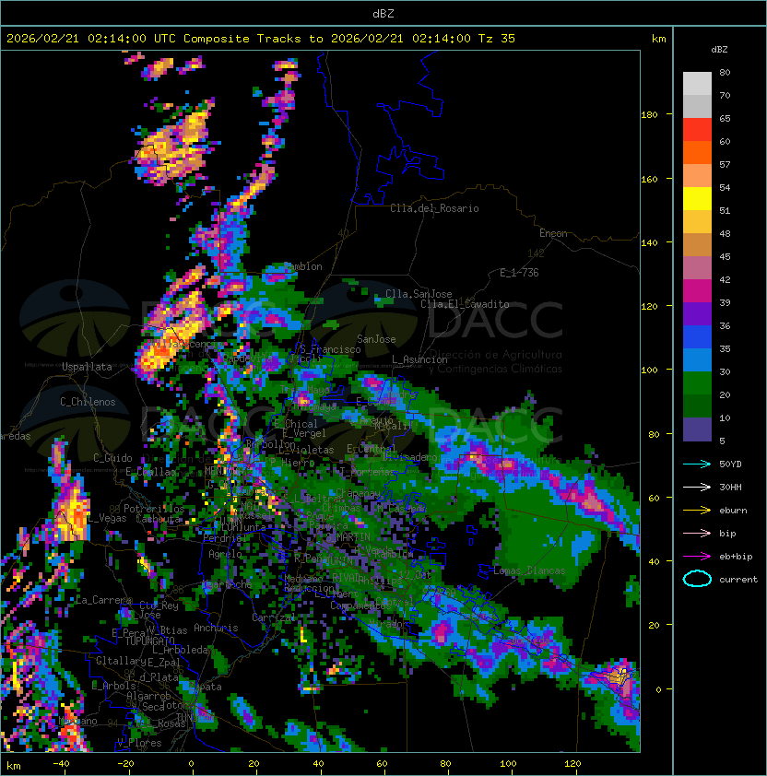Click the 'La_Carrera' map label
767x776 pixels.
[x=103, y=600]
